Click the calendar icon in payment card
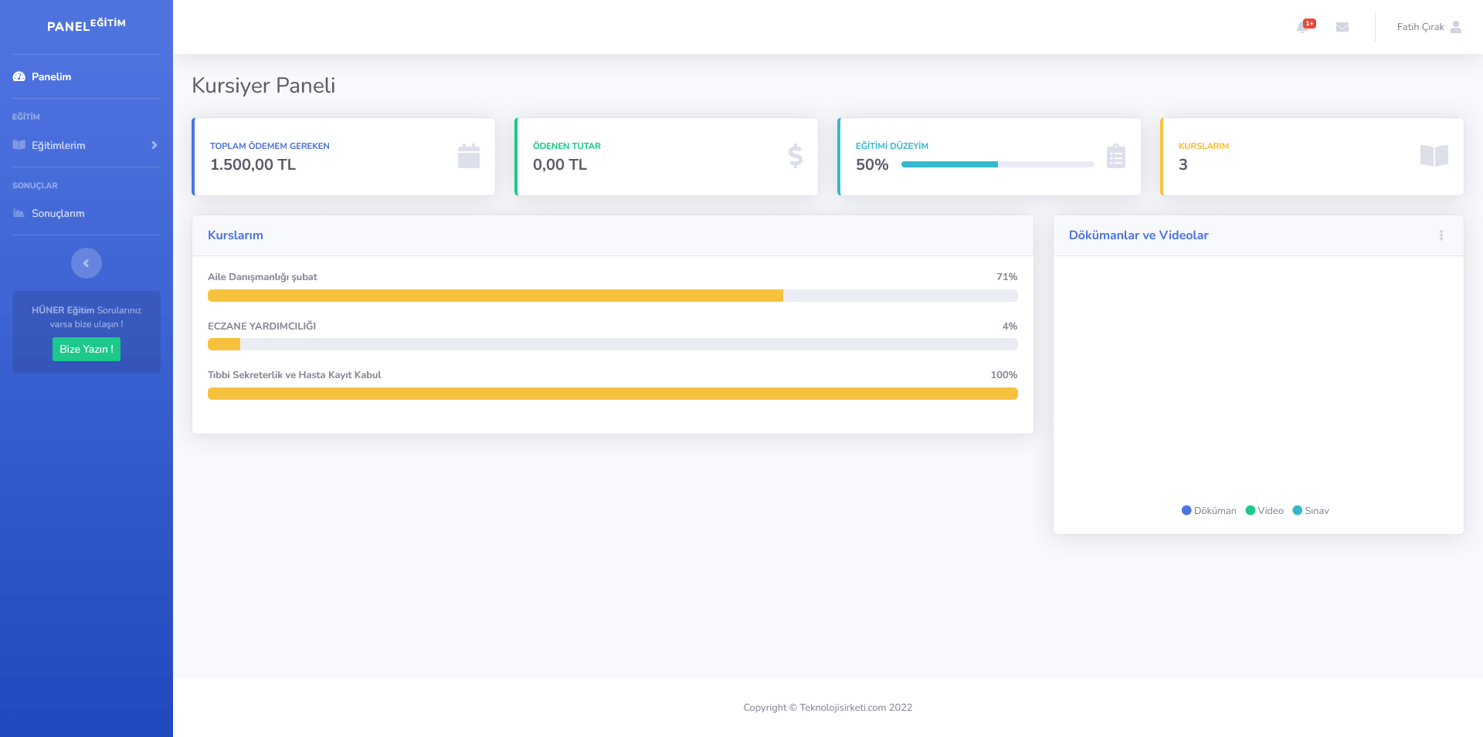Viewport: 1483px width, 737px height. [x=469, y=157]
